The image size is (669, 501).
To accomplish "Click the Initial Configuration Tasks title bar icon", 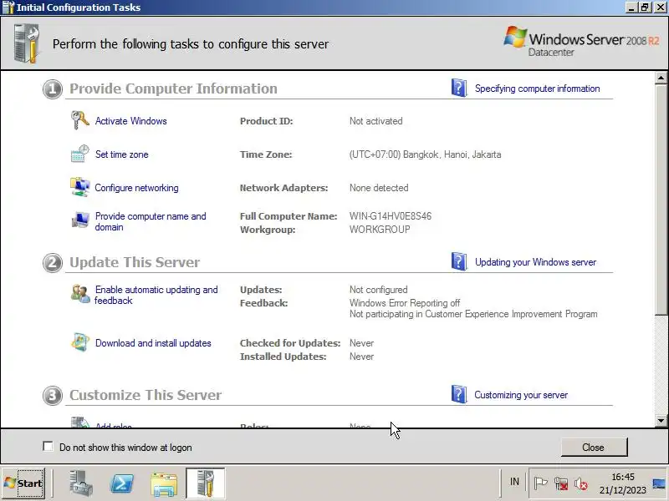I will [8, 8].
